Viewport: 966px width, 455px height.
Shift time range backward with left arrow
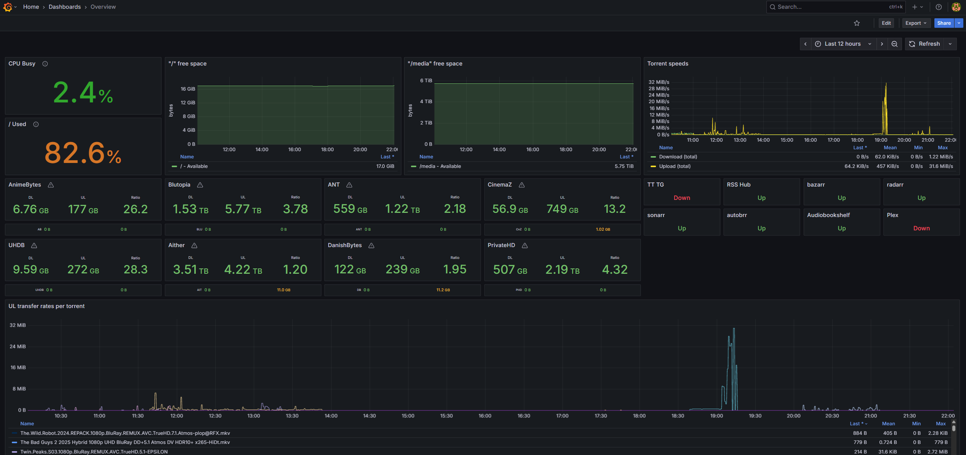[805, 44]
